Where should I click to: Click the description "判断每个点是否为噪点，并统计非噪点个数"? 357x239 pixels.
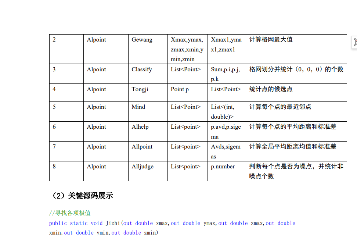pyautogui.click(x=296, y=171)
